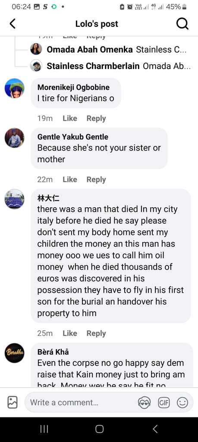Tap the Android recent apps button
198x442 pixels.
click(x=44, y=429)
